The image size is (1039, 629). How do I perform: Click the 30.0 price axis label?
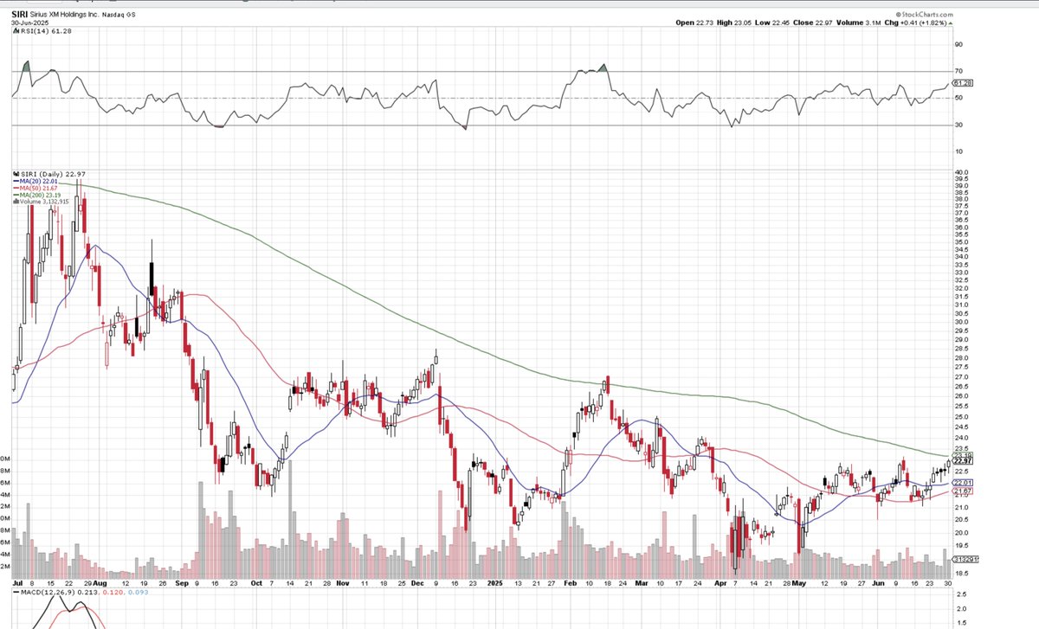[x=959, y=322]
